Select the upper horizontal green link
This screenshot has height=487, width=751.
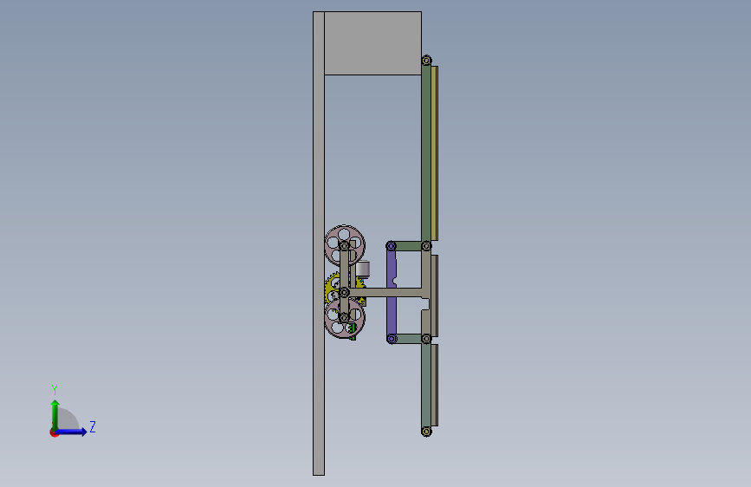click(409, 246)
